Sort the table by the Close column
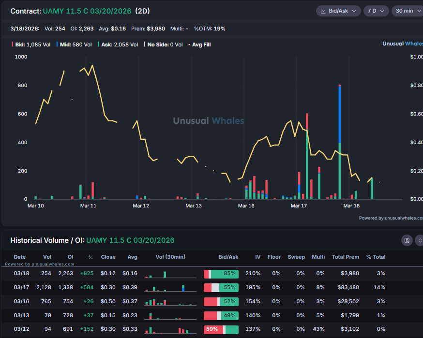423x338 pixels. [x=108, y=257]
